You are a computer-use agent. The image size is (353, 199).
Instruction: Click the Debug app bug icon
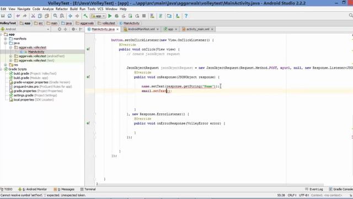[116, 16]
